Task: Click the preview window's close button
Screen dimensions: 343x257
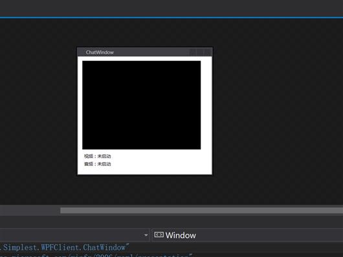Action: [207, 52]
